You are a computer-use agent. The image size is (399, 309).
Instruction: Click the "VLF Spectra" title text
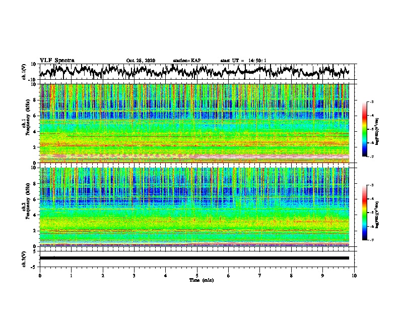57,61
